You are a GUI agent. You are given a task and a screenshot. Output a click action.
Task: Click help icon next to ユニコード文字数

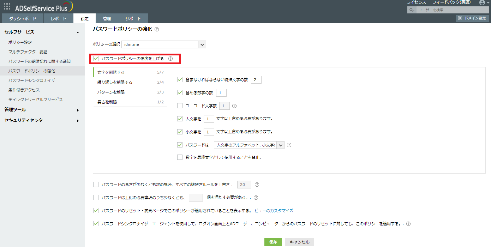point(234,106)
